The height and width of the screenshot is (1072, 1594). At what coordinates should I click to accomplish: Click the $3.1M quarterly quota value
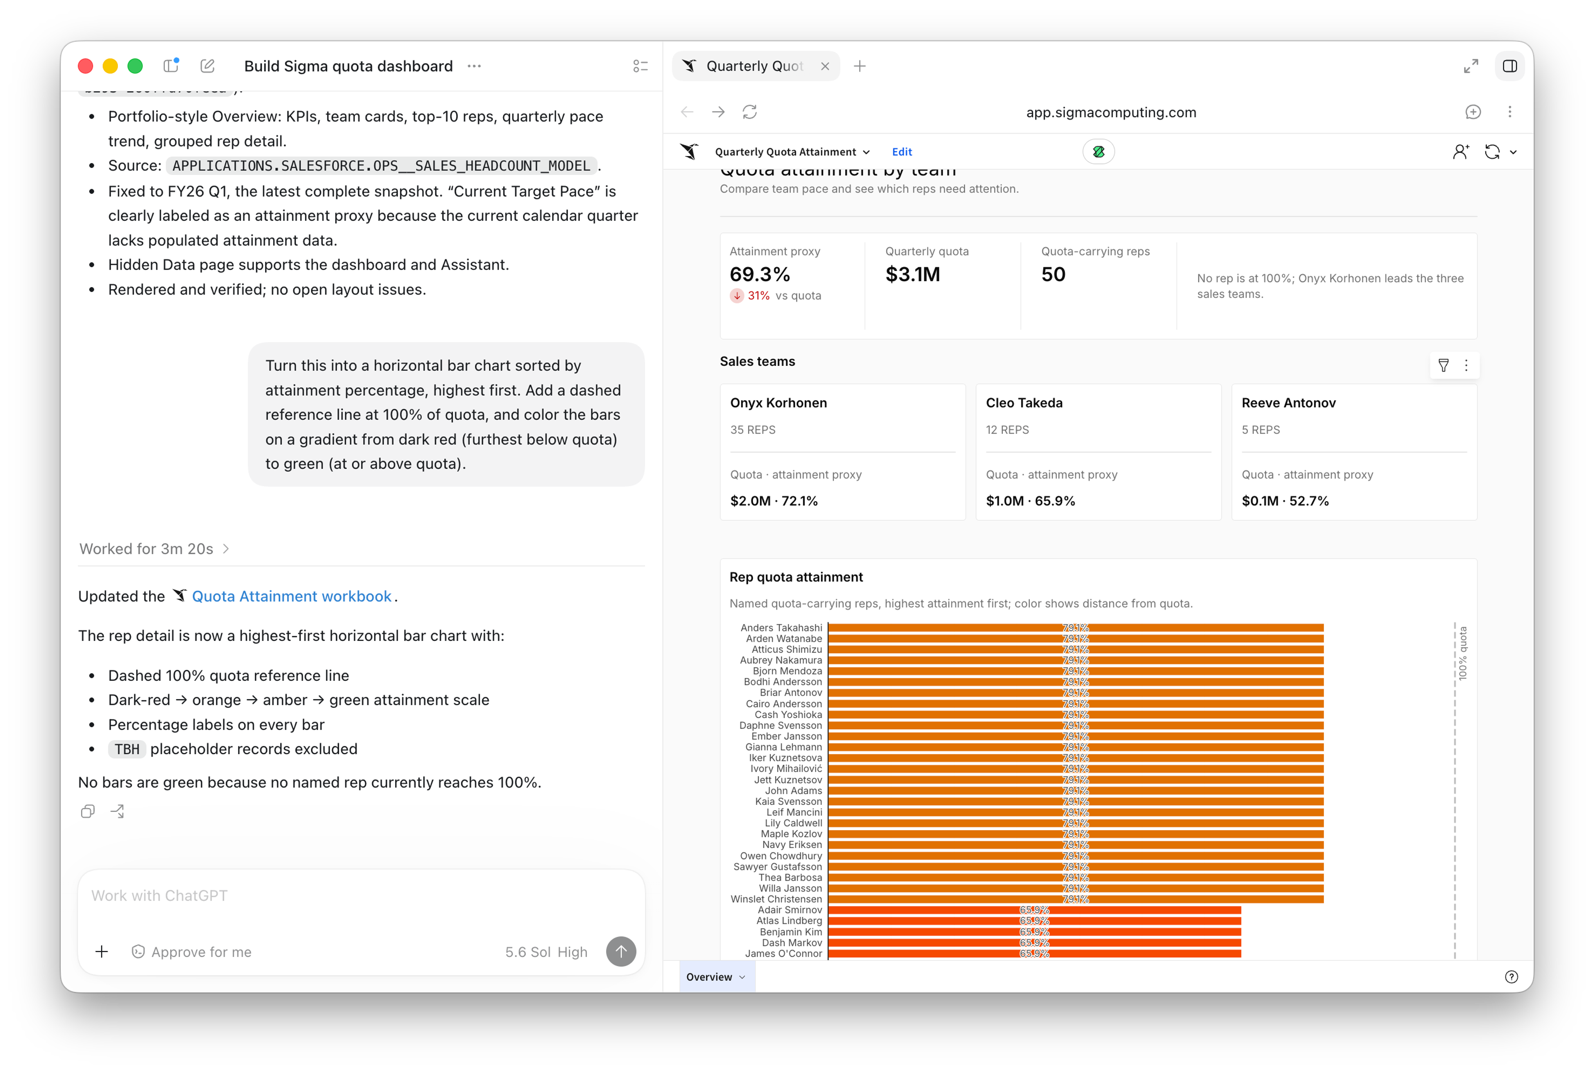(x=912, y=274)
